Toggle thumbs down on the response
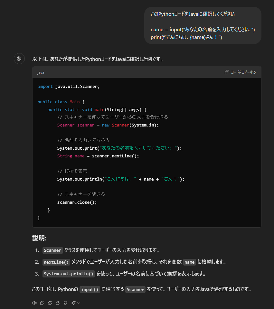 point(65,303)
